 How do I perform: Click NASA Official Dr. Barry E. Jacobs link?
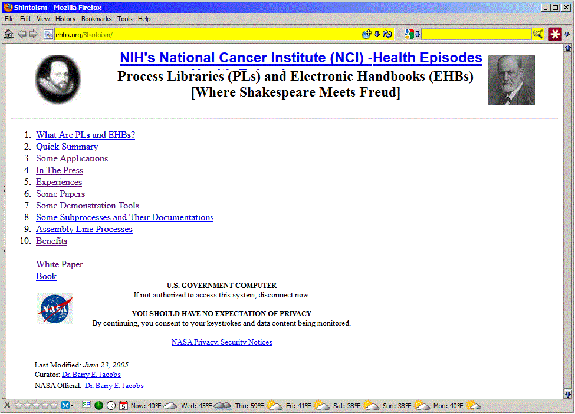(x=114, y=386)
